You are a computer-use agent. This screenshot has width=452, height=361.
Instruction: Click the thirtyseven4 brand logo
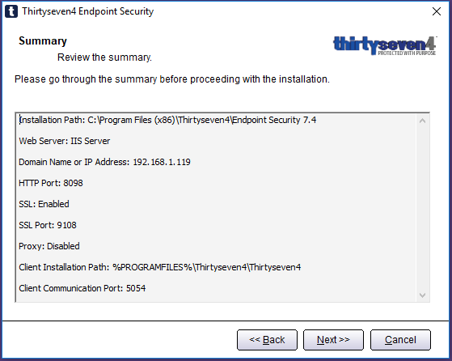[x=385, y=45]
